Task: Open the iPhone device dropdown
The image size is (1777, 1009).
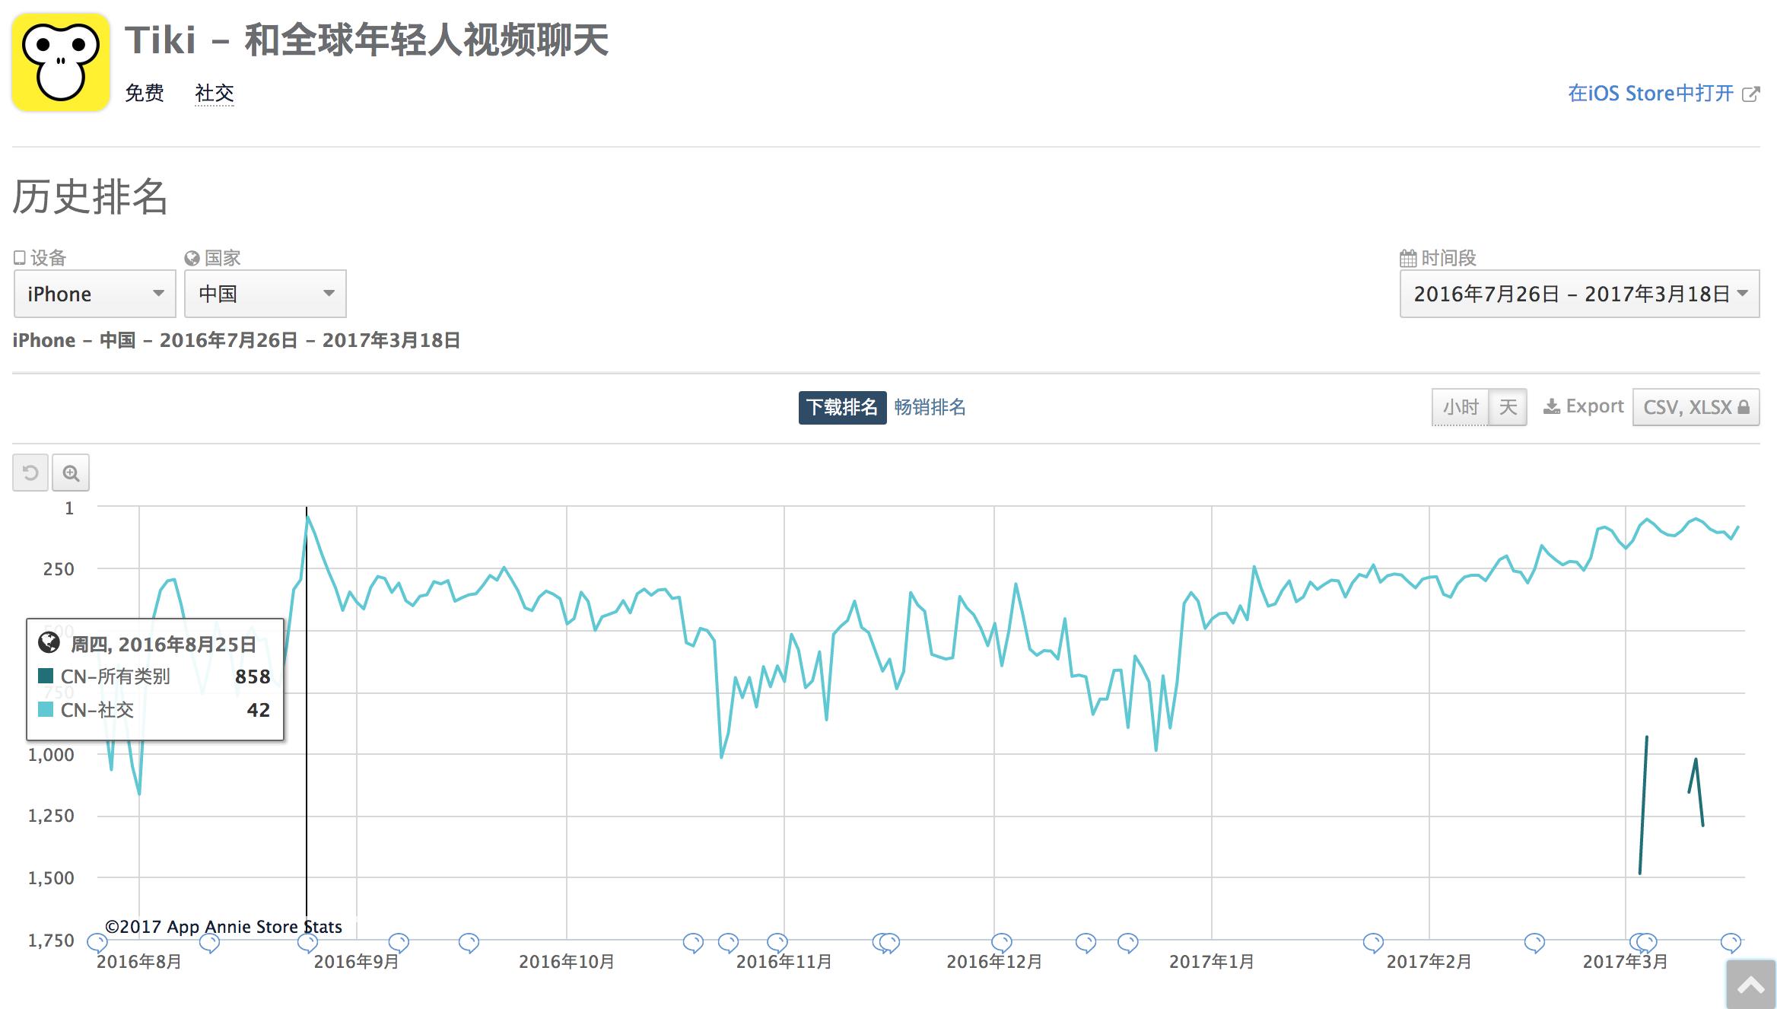Action: click(95, 294)
